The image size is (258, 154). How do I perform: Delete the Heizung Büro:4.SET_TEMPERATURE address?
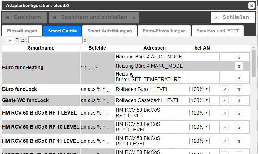(x=239, y=77)
